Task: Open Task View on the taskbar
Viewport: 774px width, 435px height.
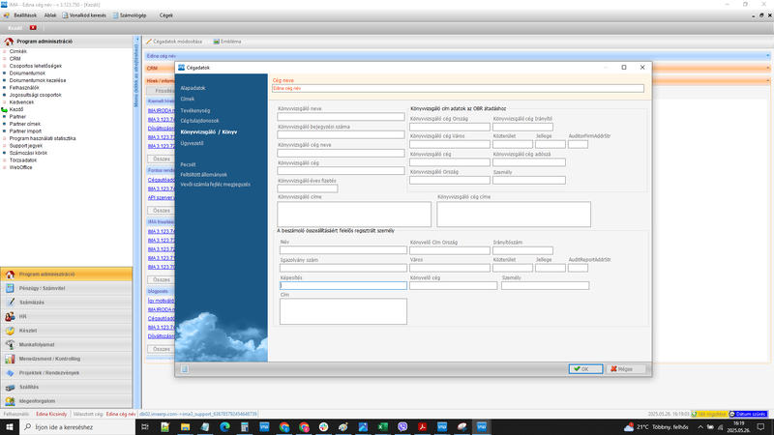Action: tap(145, 426)
